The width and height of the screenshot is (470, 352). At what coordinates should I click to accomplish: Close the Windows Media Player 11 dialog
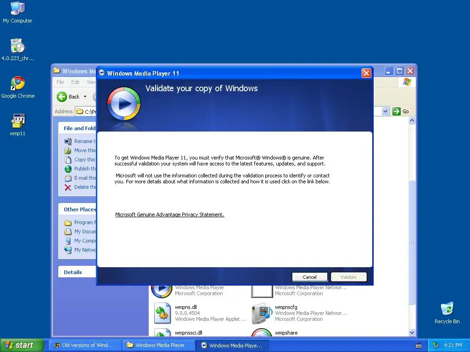coord(366,73)
